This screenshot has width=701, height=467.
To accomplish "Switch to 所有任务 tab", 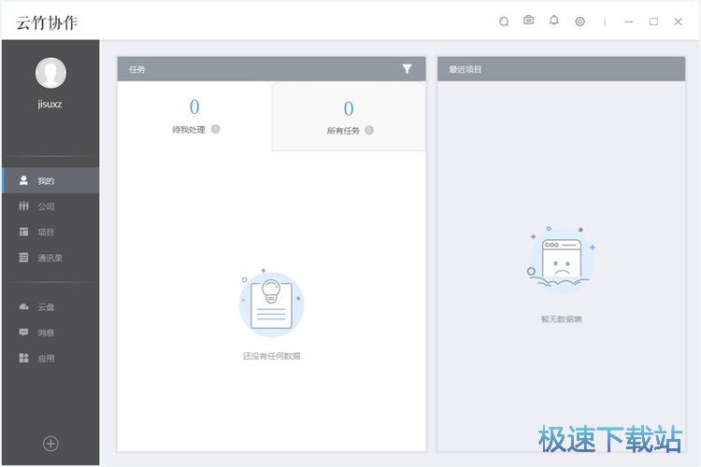I will [x=349, y=117].
